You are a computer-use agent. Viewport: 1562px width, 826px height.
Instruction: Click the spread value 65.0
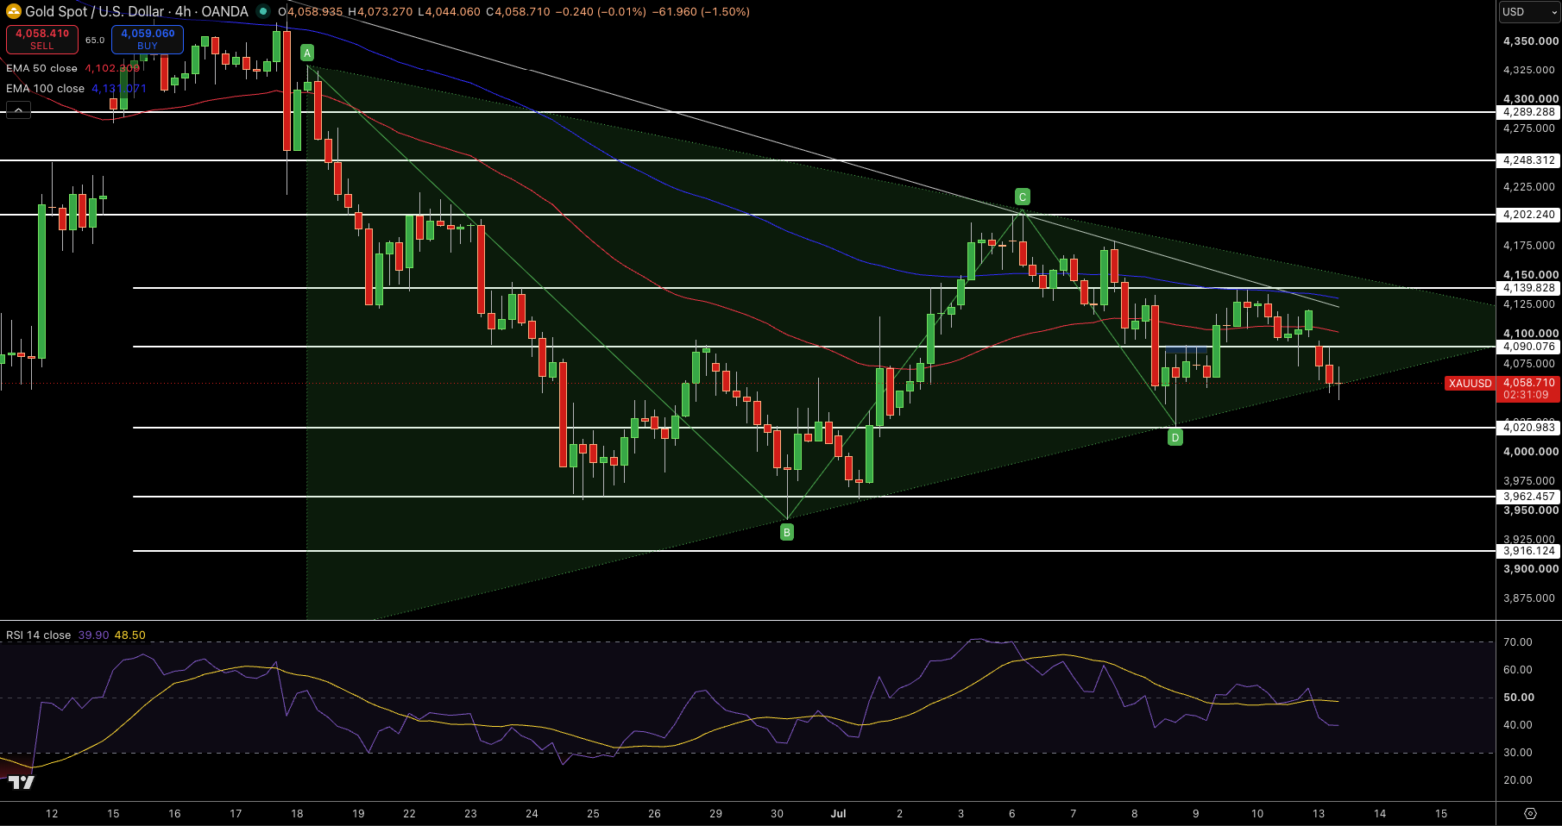click(95, 40)
